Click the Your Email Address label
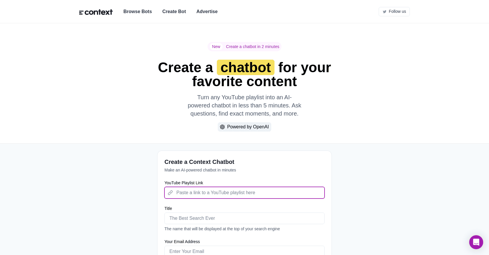 click(x=182, y=242)
